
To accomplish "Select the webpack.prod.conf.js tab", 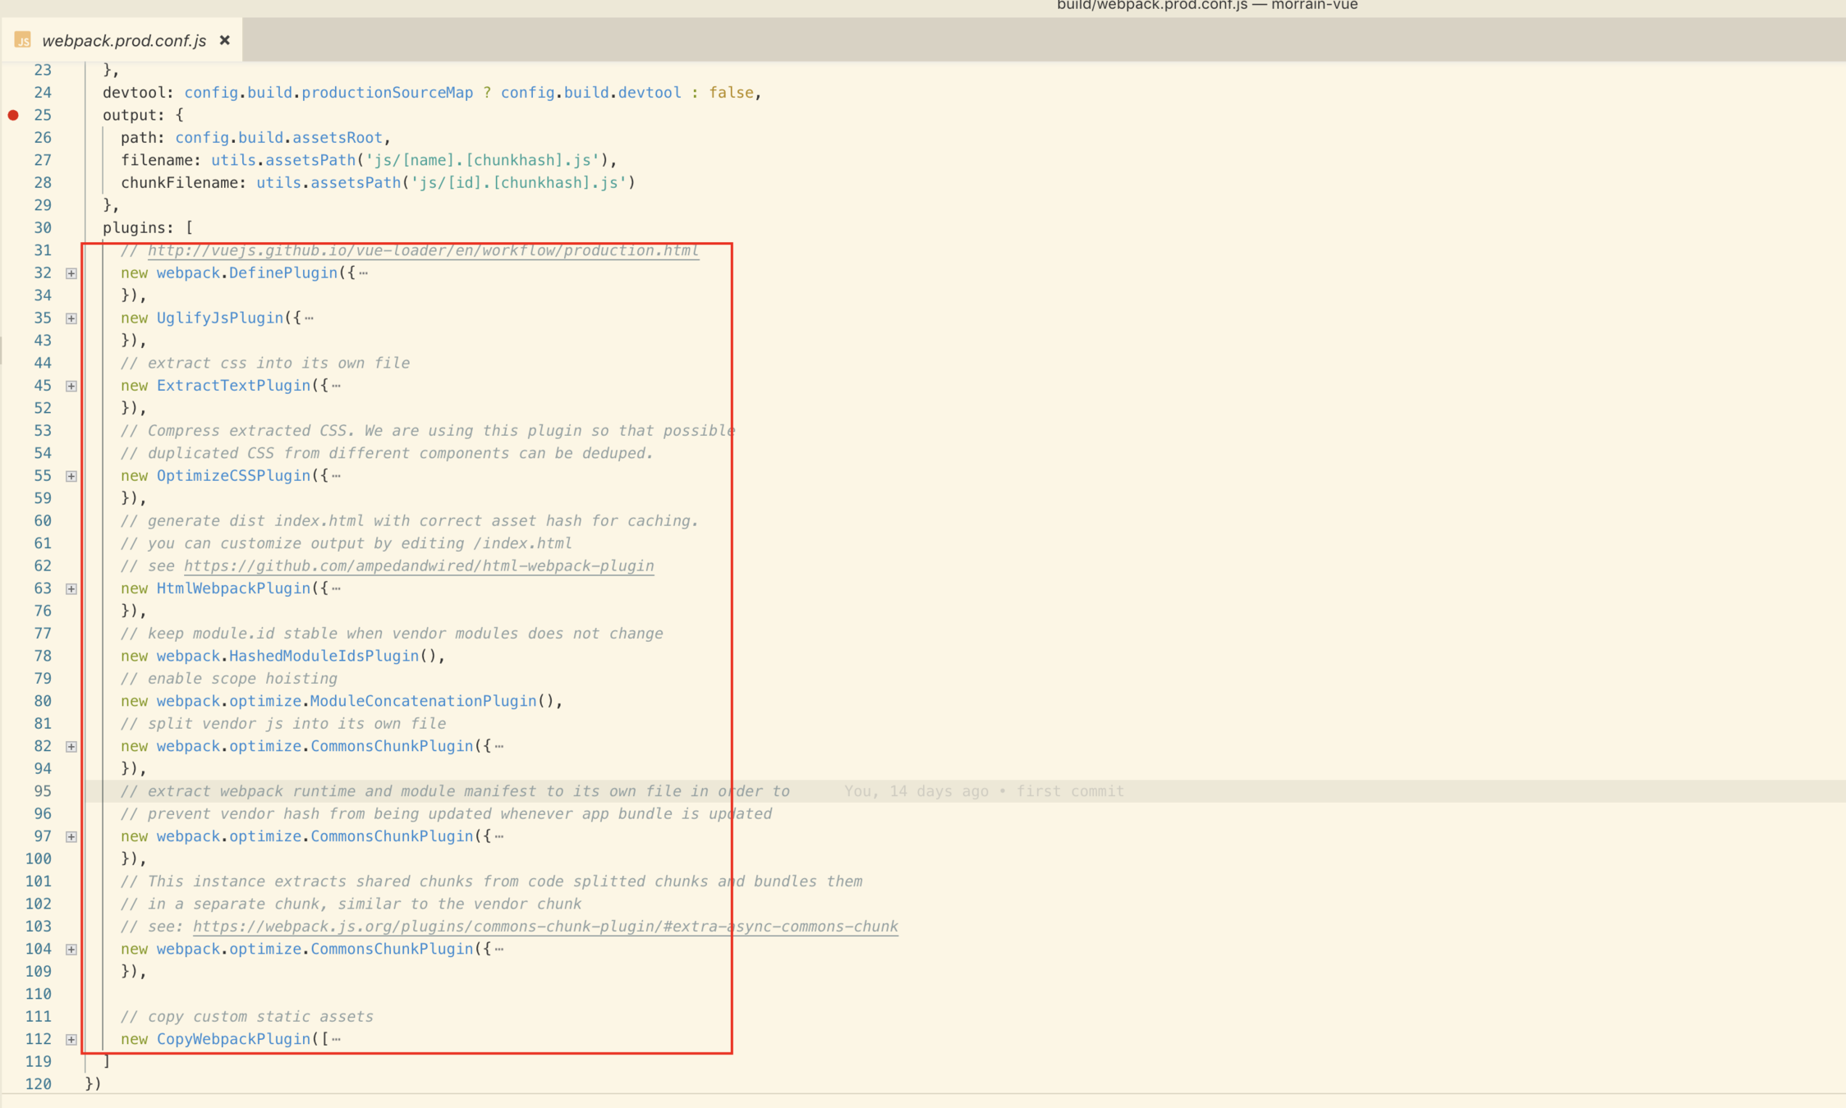I will pyautogui.click(x=124, y=40).
